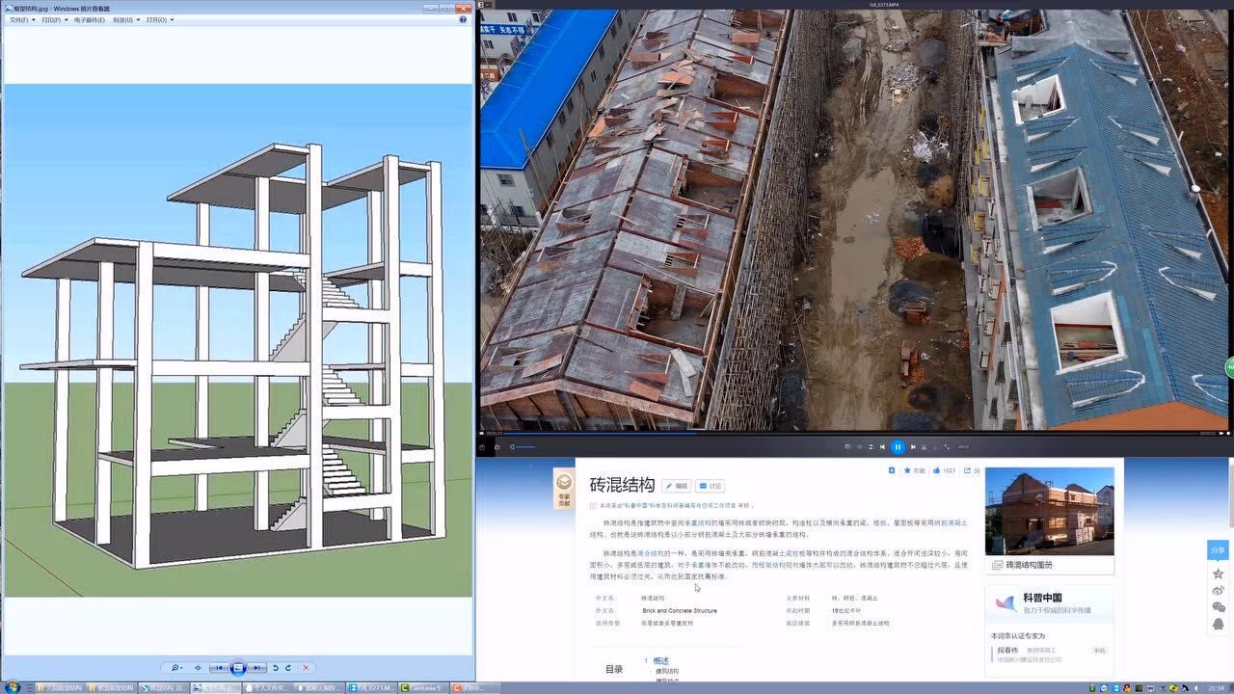Image resolution: width=1234 pixels, height=694 pixels.
Task: Open the zoom magnifier dropdown in photo viewer
Action: coord(176,667)
